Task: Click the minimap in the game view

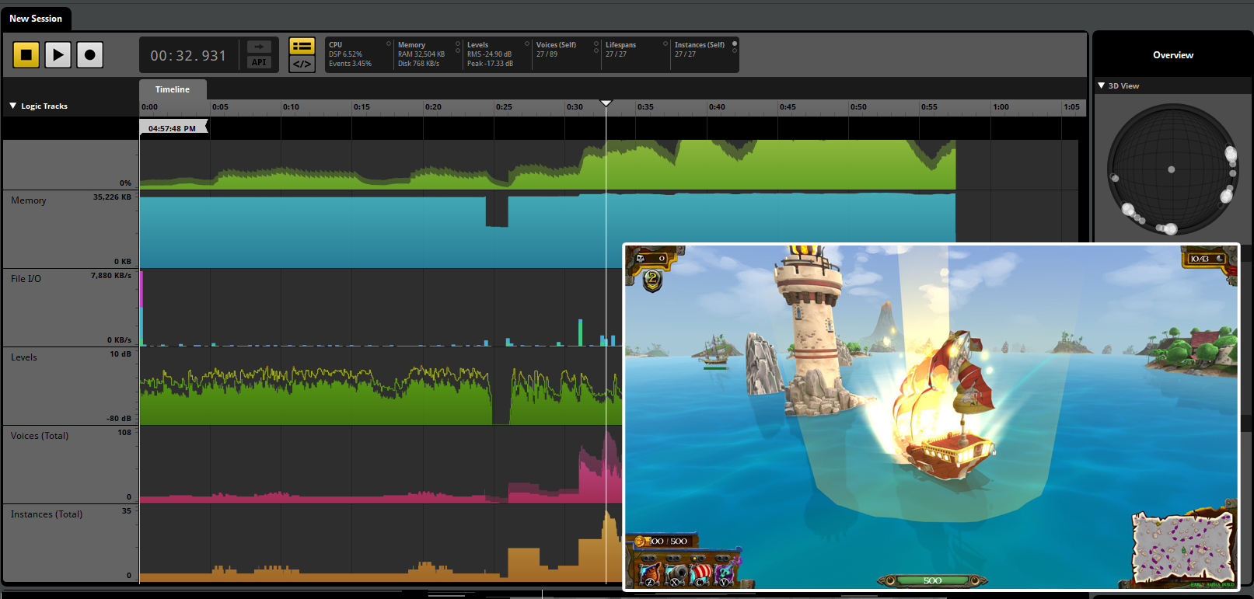Action: pos(1182,549)
